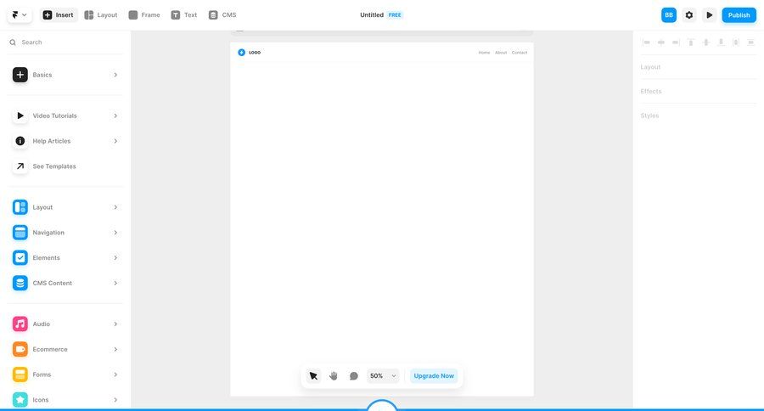The width and height of the screenshot is (764, 411).
Task: Expand the CMS Content chevron
Action: point(115,284)
